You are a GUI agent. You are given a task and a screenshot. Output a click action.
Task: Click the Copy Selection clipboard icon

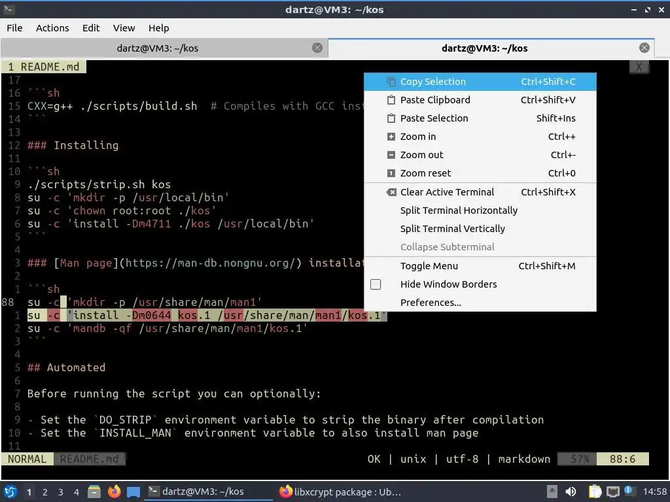pyautogui.click(x=391, y=82)
